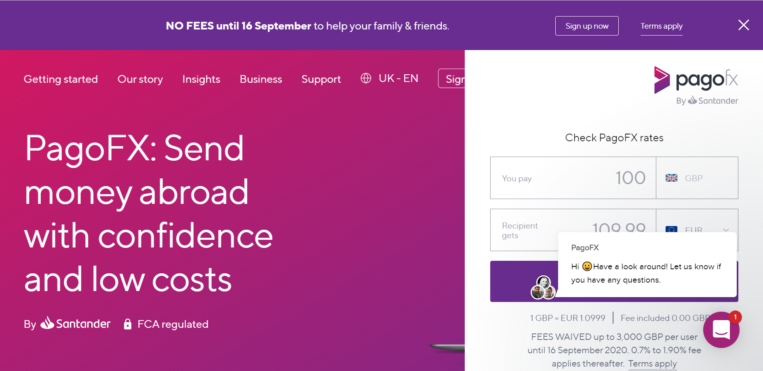Click the globe language icon
Image resolution: width=763 pixels, height=371 pixels.
(366, 78)
